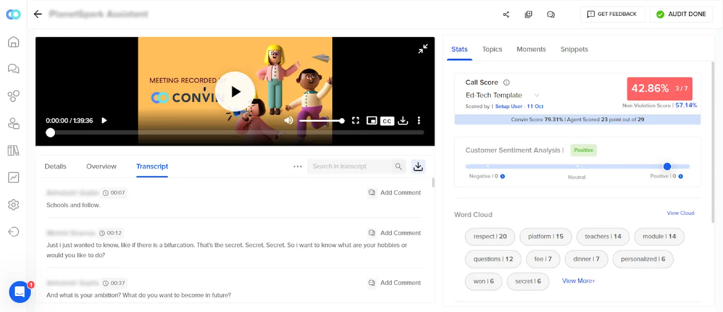Select the 'module | 14' word chip
Screen dimensions: 723x312
(659, 236)
